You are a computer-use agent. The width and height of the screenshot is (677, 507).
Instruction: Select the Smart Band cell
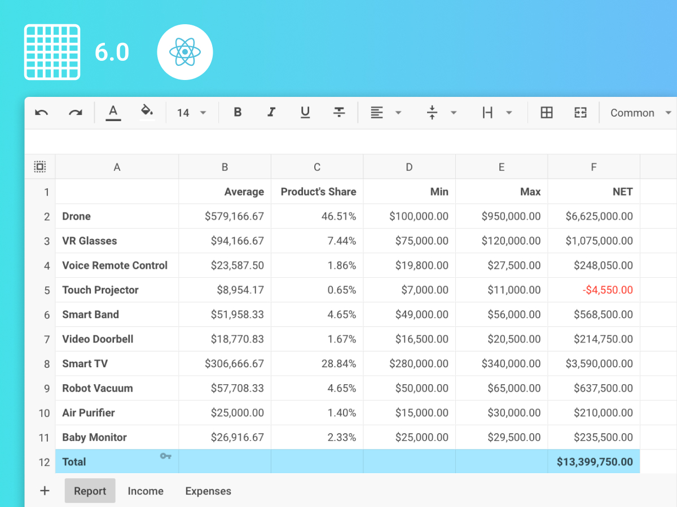click(x=117, y=314)
